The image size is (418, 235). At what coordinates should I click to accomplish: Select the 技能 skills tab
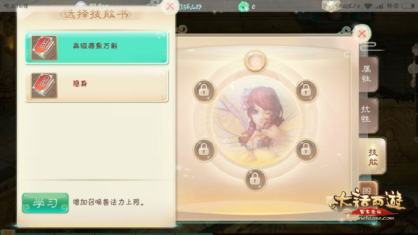372,157
